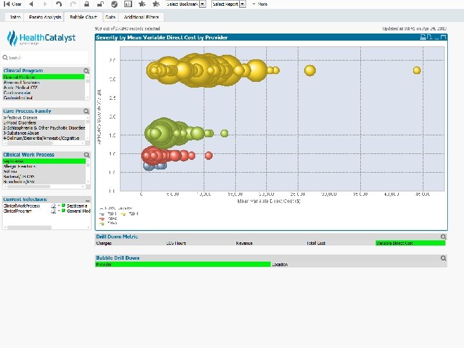
Task: Clear ClinicalProgram selection with eraser icon
Action: (x=53, y=211)
